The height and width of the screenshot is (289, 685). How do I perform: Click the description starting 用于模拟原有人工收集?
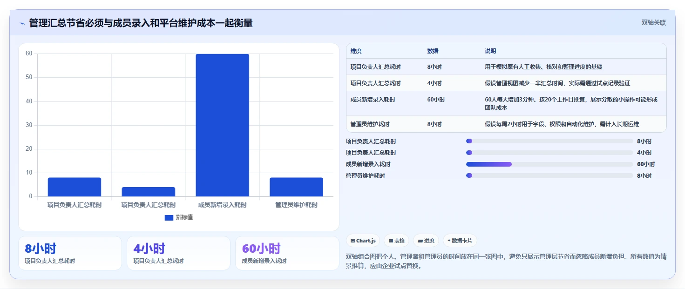pyautogui.click(x=543, y=67)
